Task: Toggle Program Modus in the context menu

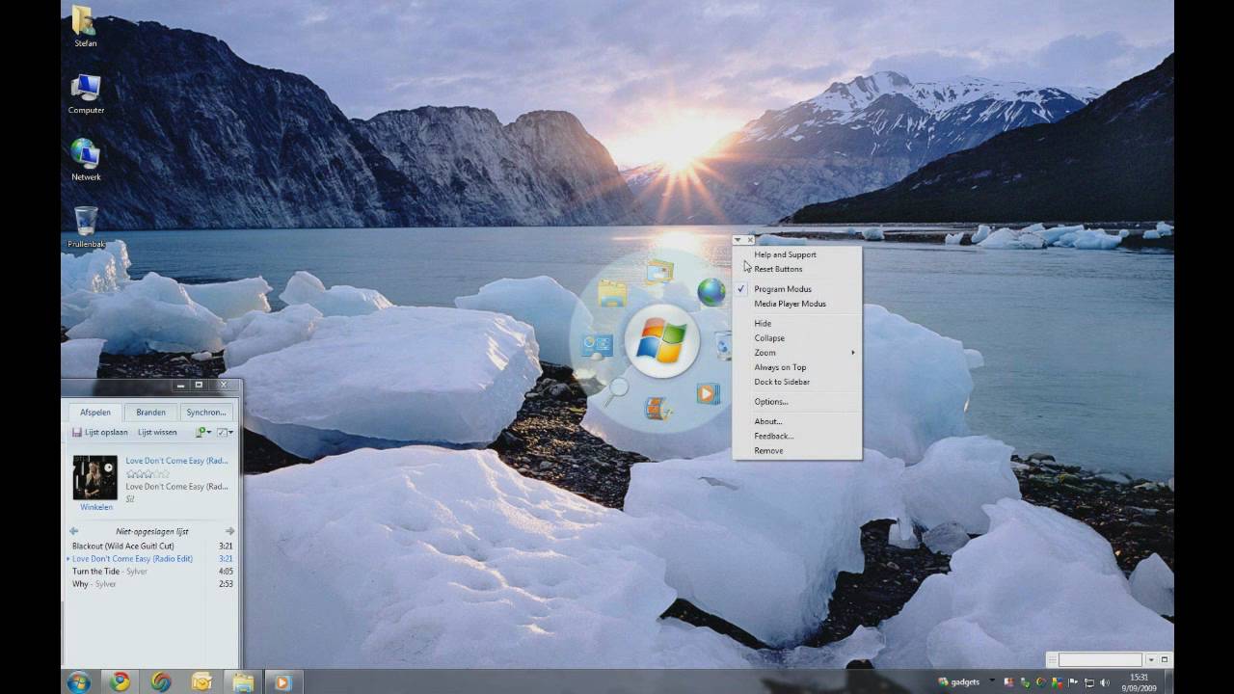Action: (x=796, y=289)
